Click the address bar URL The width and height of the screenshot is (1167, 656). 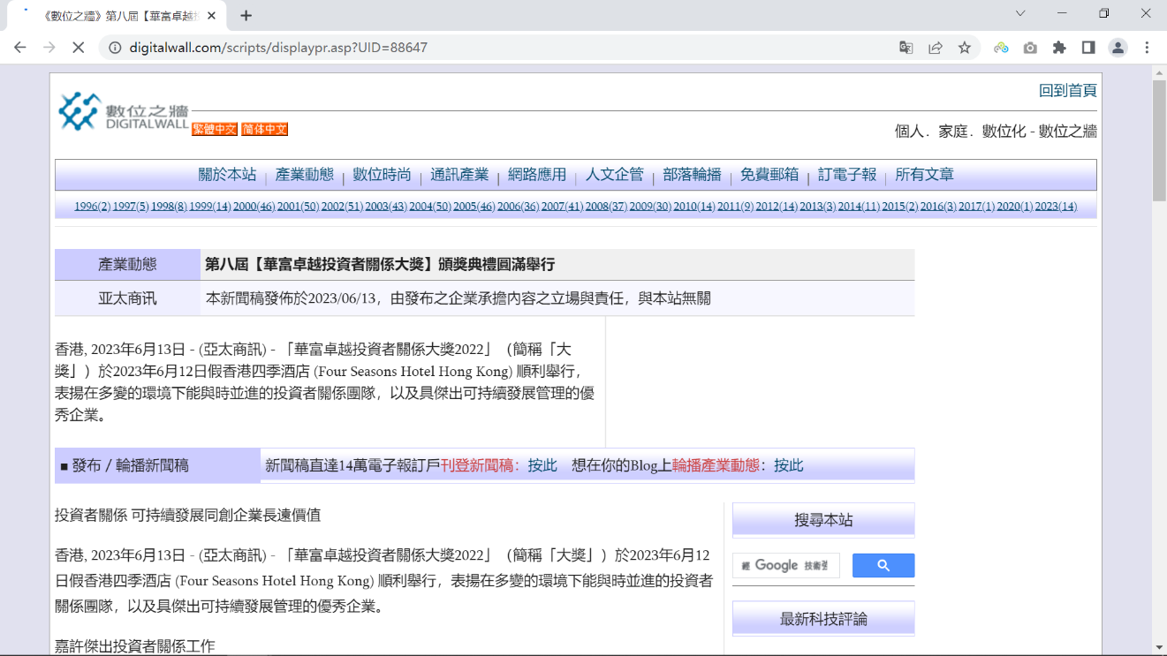(x=278, y=48)
